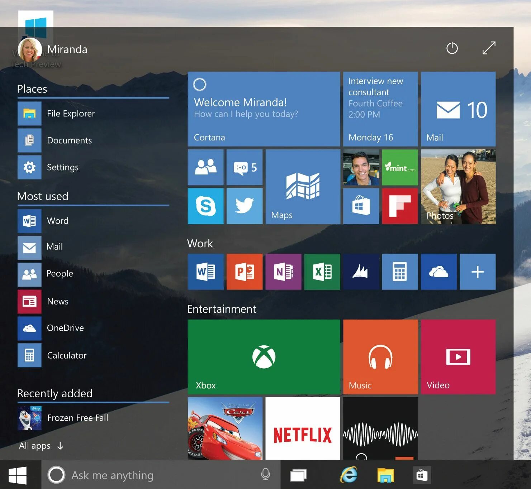Open the Video tile
This screenshot has width=531, height=489.
click(458, 357)
